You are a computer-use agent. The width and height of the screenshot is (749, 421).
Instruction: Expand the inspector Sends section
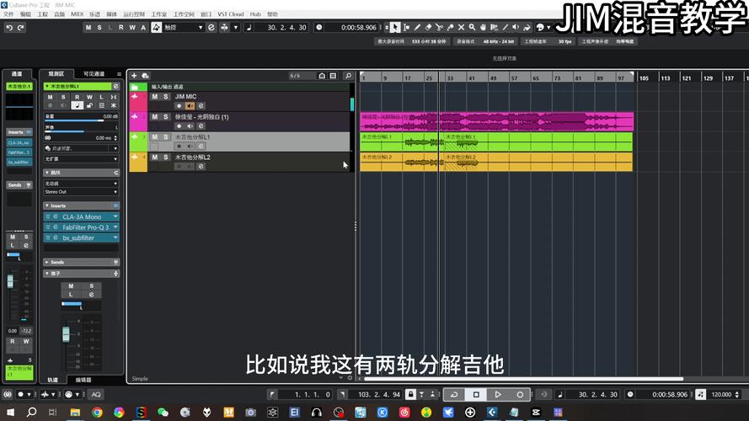click(x=47, y=262)
